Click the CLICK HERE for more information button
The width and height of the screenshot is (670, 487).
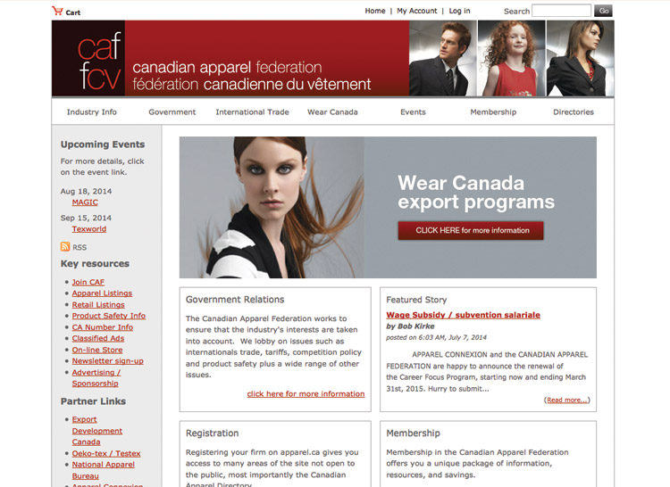(x=471, y=230)
